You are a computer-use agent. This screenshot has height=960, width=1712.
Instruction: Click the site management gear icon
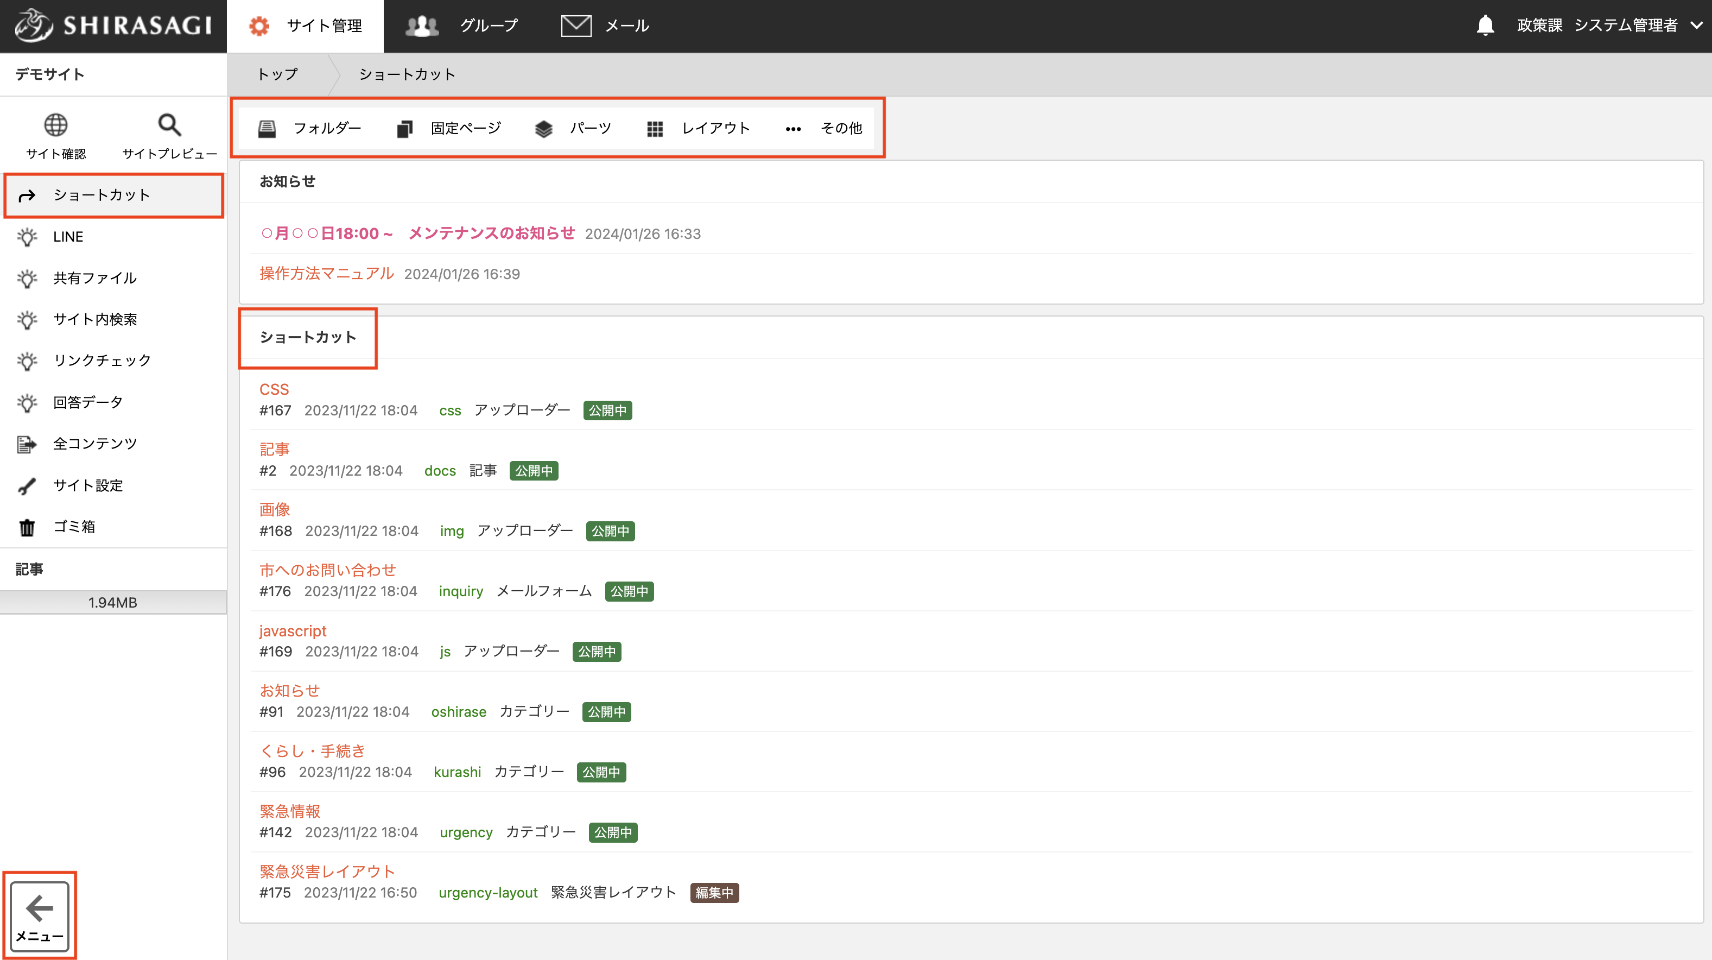[258, 26]
